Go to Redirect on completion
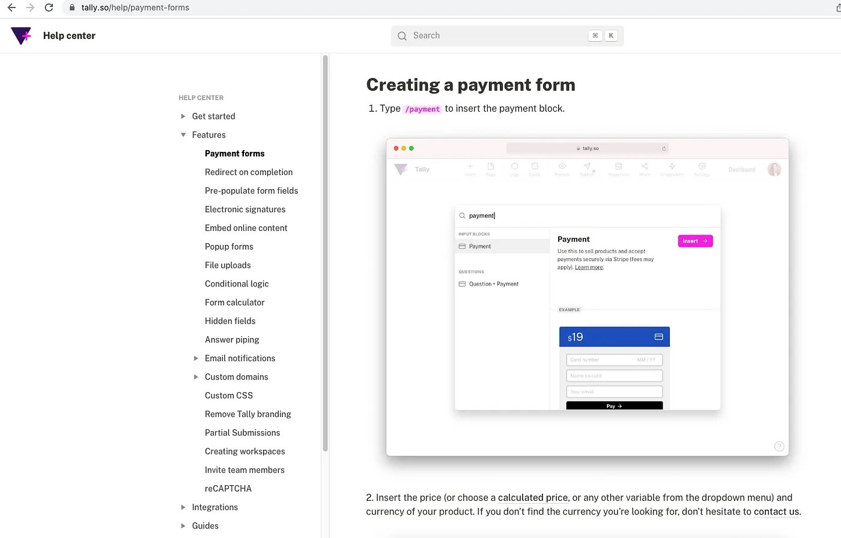This screenshot has height=538, width=841. [249, 172]
